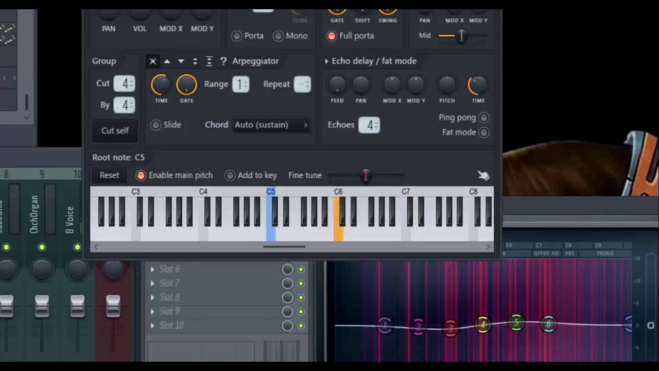
Task: Click the echo delay PITCH knob
Action: pos(447,85)
